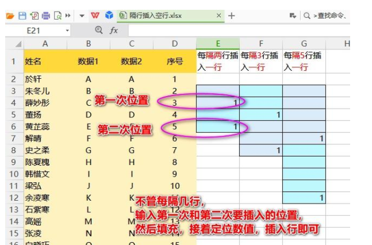This screenshot has width=372, height=245.
Task: Click the cell with name 解晴
Action: click(45, 139)
